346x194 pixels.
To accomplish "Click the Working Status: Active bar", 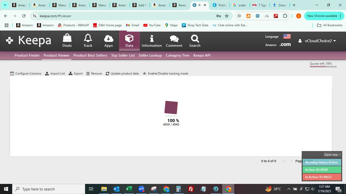I will pos(322,162).
